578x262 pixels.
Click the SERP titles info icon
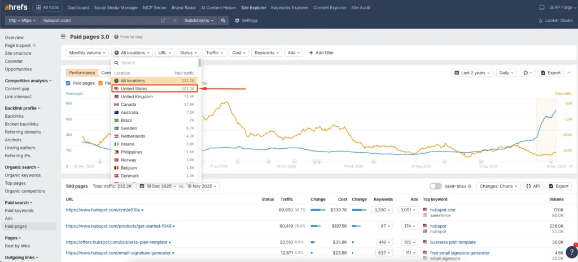point(470,186)
